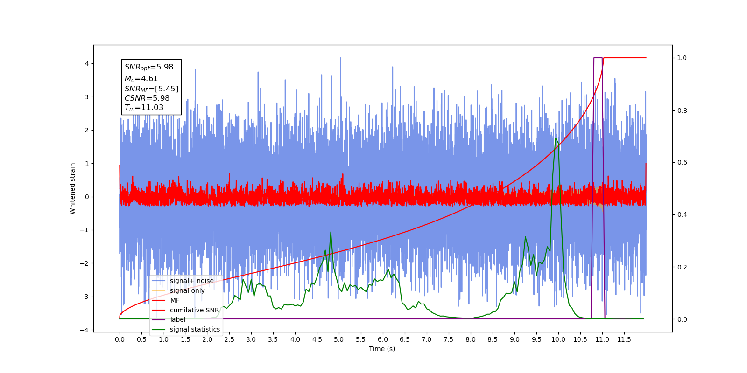Click the x-axis tick label 2.5
The image size is (747, 373).
click(229, 339)
